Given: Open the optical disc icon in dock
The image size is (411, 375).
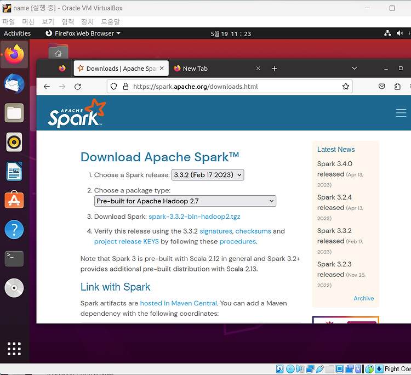Looking at the screenshot, I should coord(14,288).
